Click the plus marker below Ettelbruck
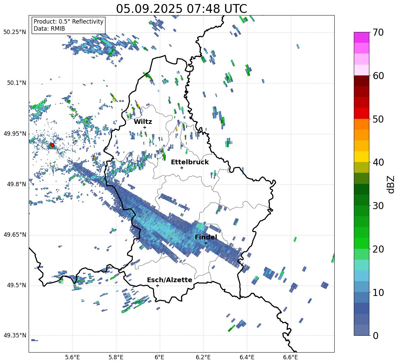This screenshot has height=364, width=399. (182, 168)
